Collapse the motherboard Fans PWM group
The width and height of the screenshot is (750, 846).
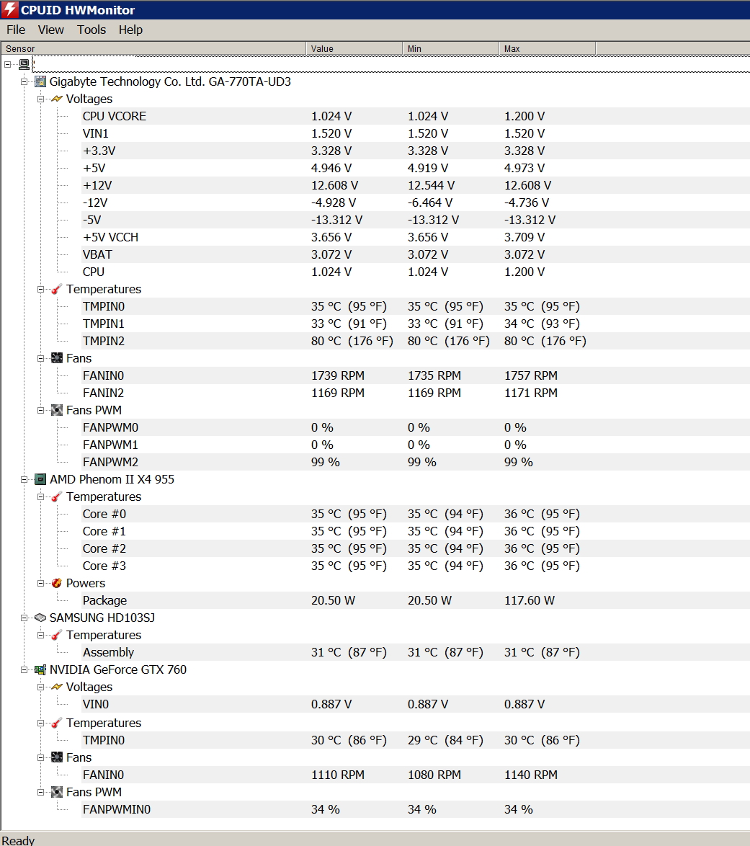click(x=40, y=410)
